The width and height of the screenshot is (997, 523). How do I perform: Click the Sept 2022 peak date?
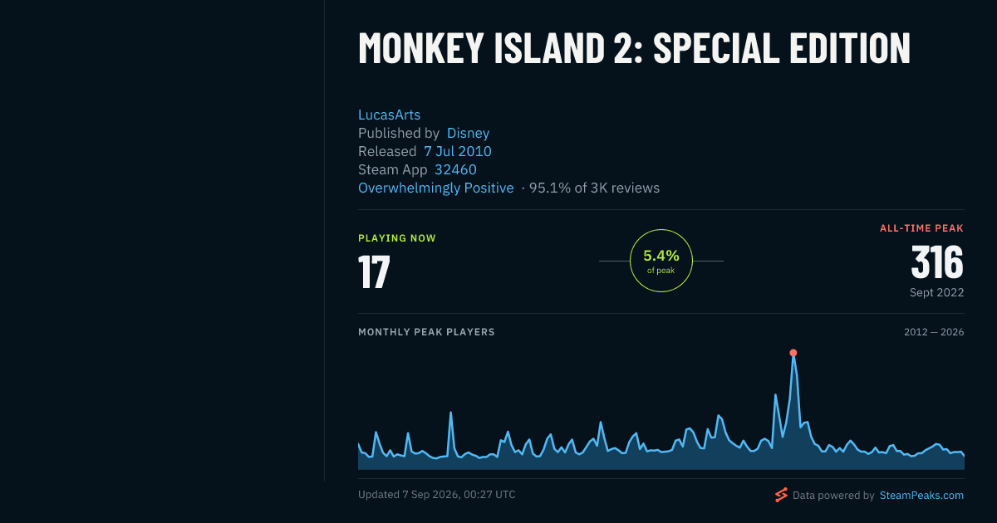coord(937,292)
